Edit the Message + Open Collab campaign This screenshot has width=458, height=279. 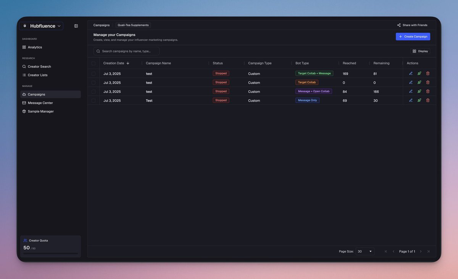pos(411,91)
